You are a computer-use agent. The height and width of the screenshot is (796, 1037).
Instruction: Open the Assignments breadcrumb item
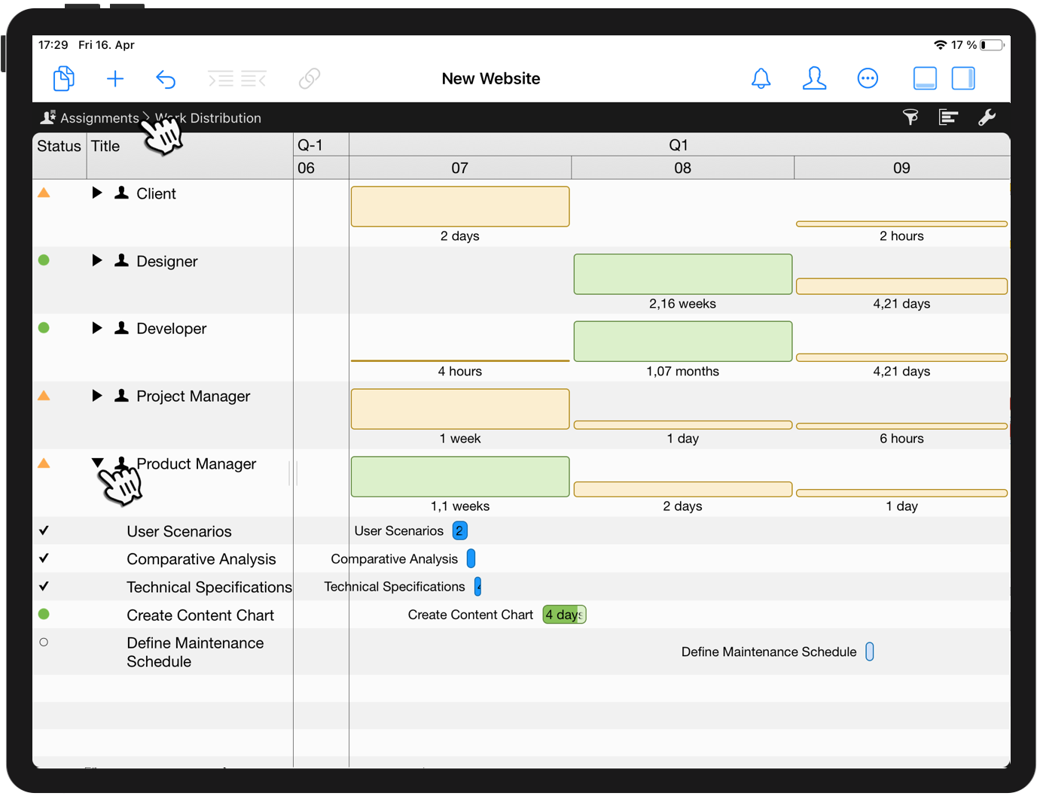point(99,117)
